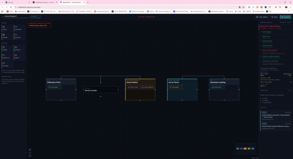This screenshot has width=293, height=159.
Task: Go back in browser history
Action: tap(3, 7)
